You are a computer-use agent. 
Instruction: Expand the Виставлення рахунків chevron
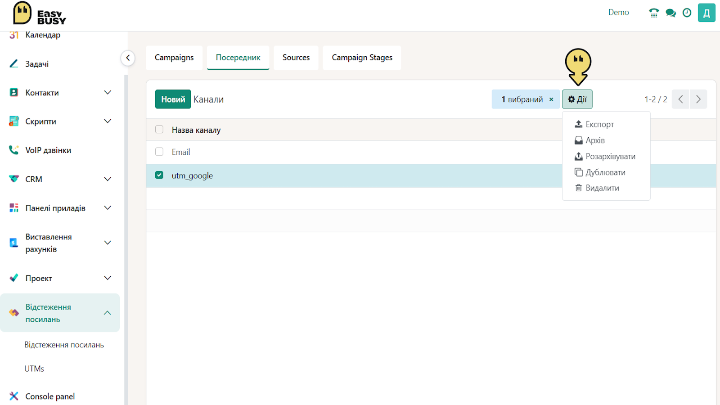coord(108,243)
